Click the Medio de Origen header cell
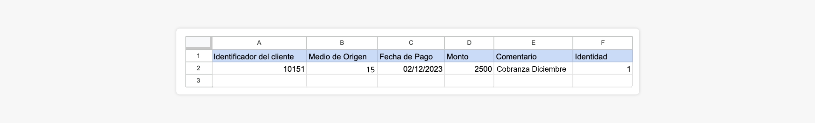Screen dimensions: 815x123 click(x=342, y=56)
